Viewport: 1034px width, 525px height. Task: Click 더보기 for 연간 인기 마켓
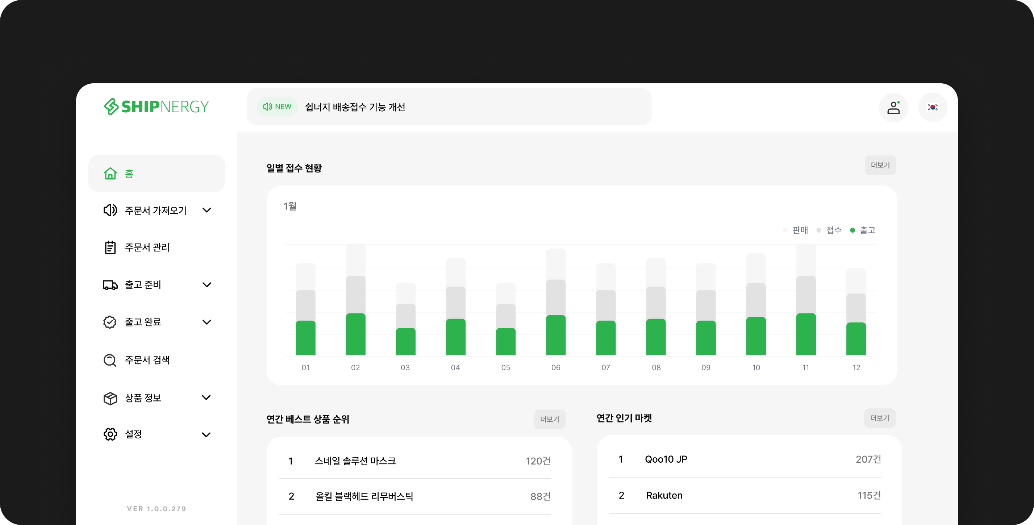(879, 418)
